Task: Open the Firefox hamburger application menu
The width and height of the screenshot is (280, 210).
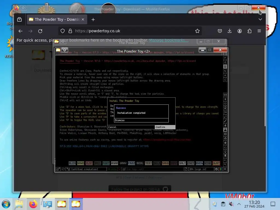Action: pos(259,31)
